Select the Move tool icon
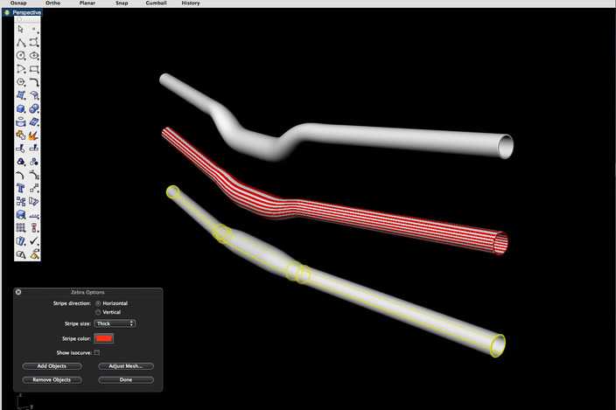 coord(34,188)
